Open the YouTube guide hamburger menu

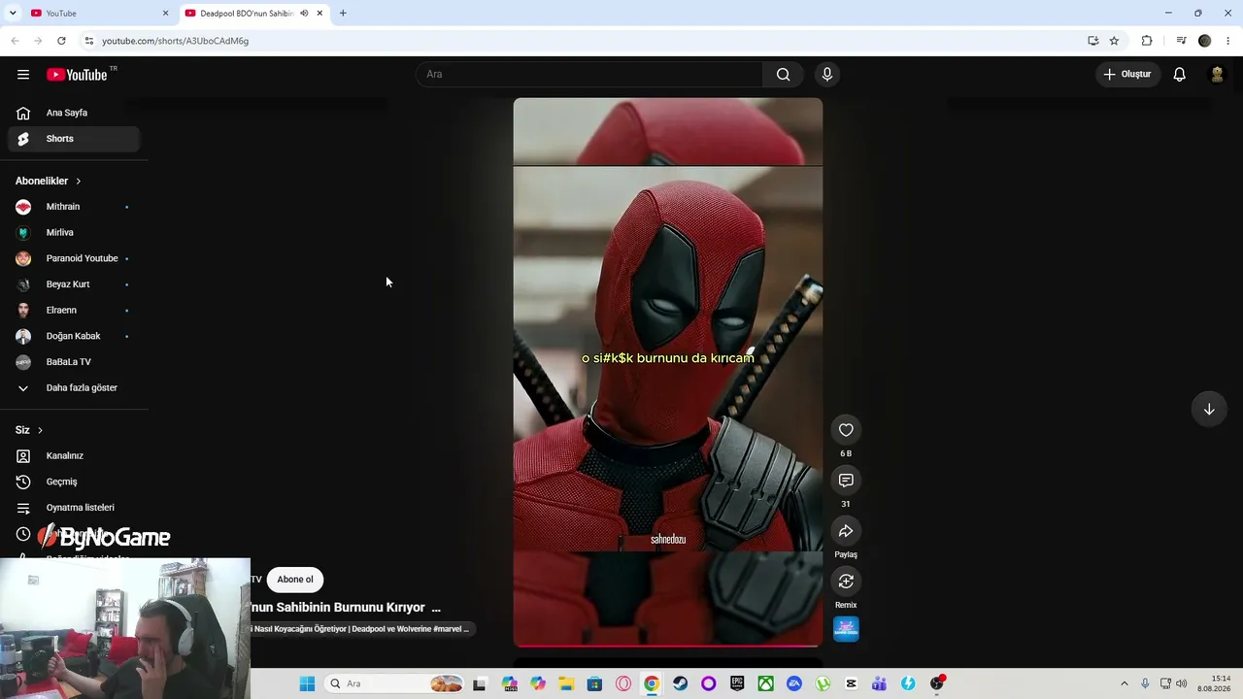click(x=23, y=75)
